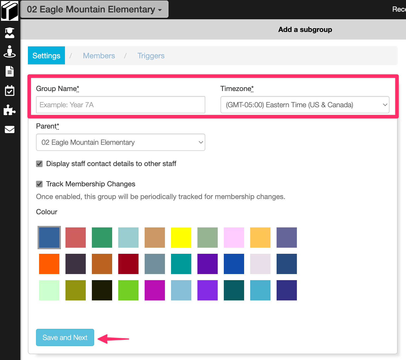Pick the bright orange colour swatch
Image resolution: width=406 pixels, height=360 pixels.
[x=49, y=264]
